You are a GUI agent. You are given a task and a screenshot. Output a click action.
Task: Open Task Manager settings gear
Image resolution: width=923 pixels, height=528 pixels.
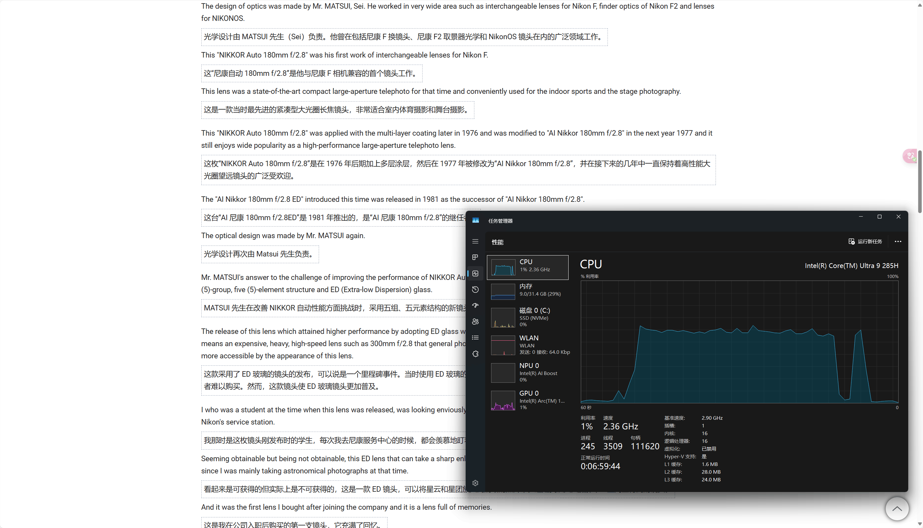[x=475, y=483]
